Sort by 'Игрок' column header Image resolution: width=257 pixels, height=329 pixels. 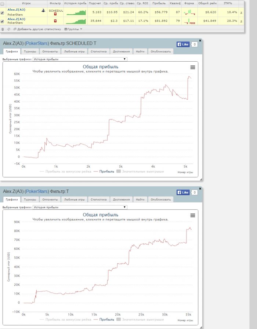point(26,3)
